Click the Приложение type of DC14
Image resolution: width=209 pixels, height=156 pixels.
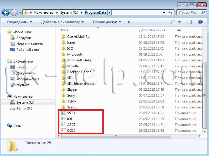pos(186,131)
